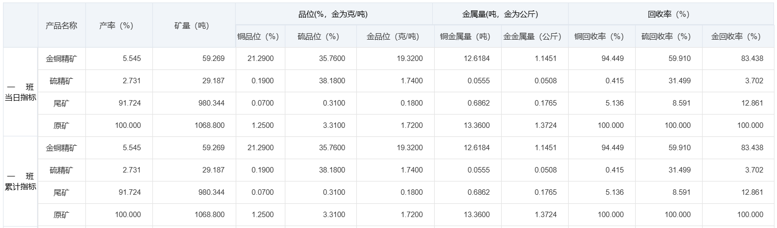The image size is (777, 228).
Task: Select 尾矿 product cell in 当日指标 section
Action: click(x=62, y=103)
